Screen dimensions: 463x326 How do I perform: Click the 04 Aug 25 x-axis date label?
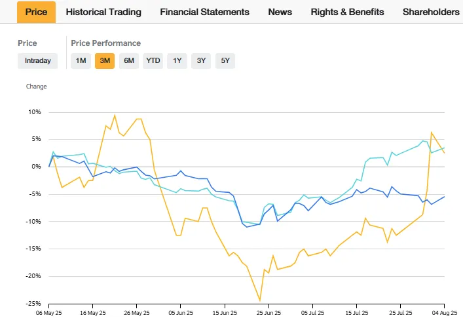[445, 314]
